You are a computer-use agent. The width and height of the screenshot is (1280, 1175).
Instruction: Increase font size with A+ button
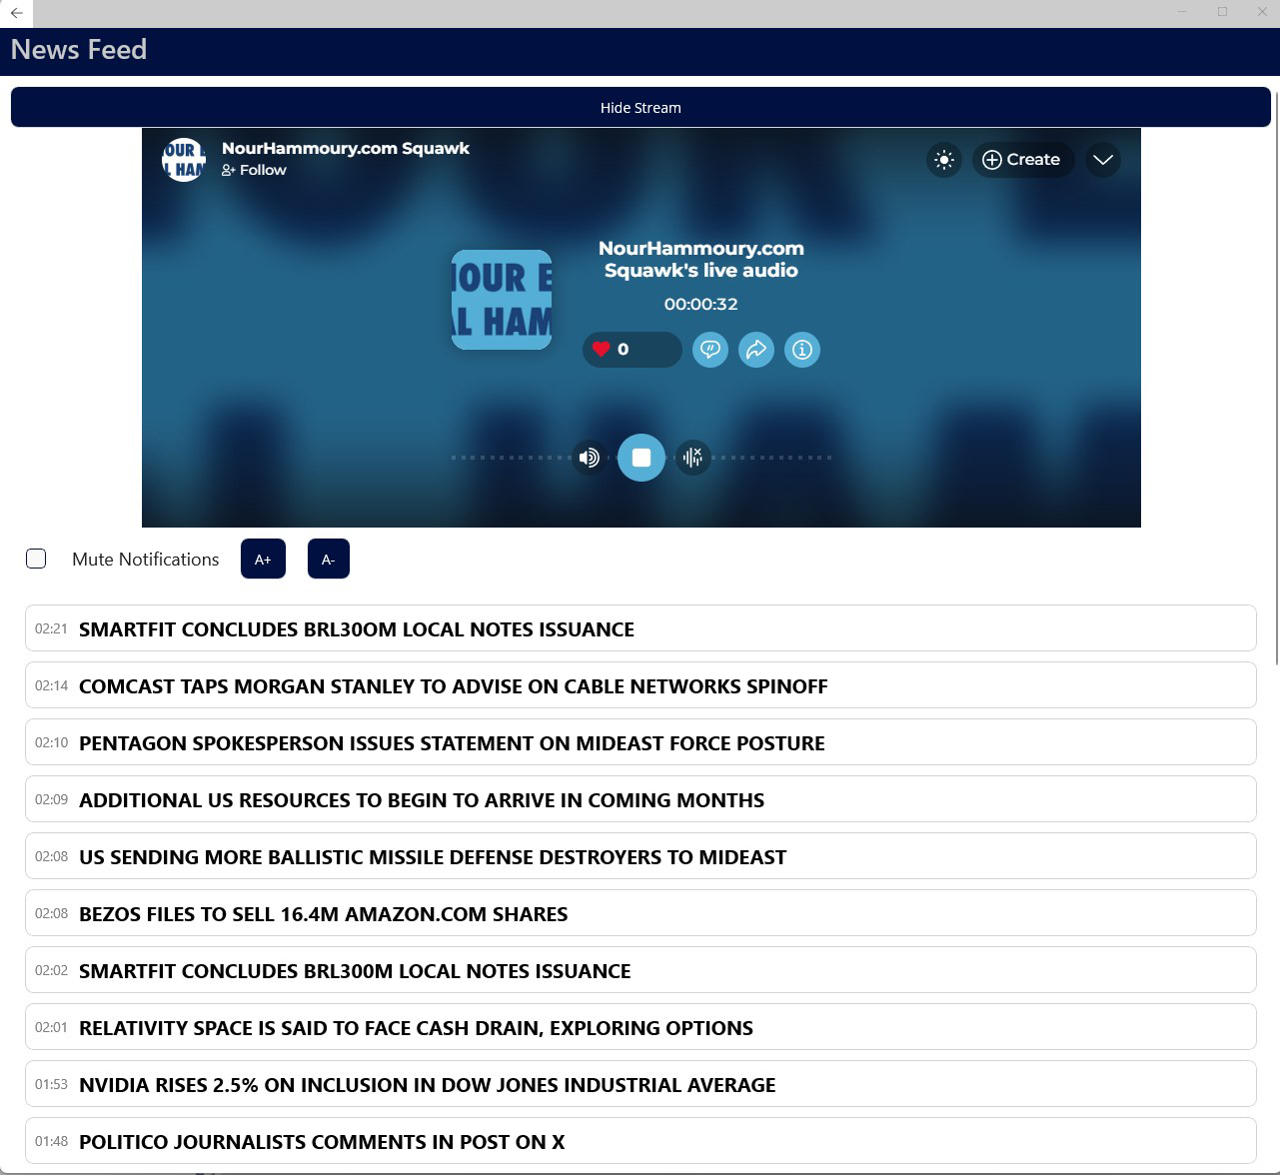click(x=263, y=559)
